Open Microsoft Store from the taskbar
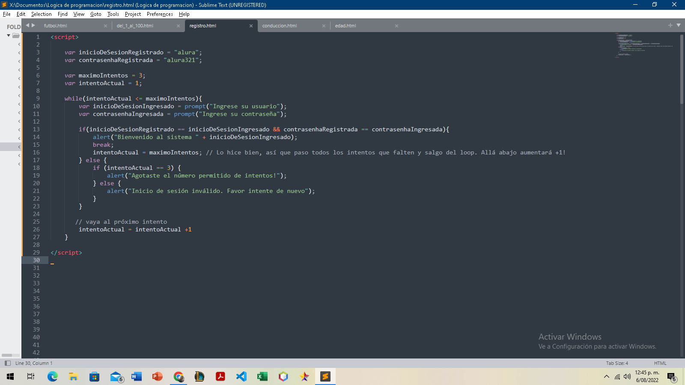 click(94, 376)
